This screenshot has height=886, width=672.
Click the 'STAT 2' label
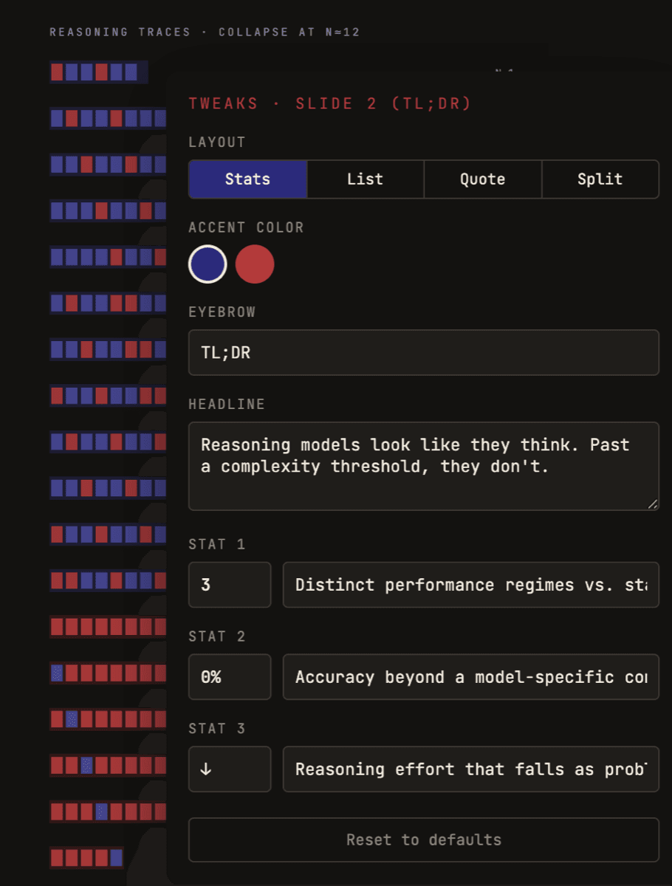pyautogui.click(x=217, y=636)
